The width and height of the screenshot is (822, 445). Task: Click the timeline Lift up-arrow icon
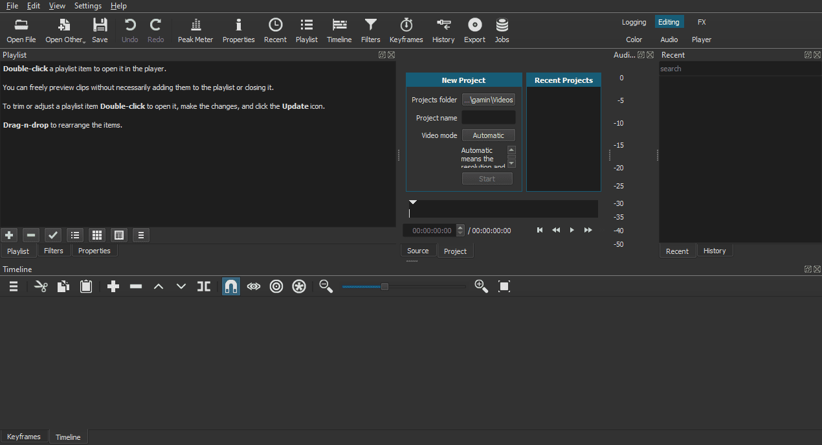tap(159, 286)
